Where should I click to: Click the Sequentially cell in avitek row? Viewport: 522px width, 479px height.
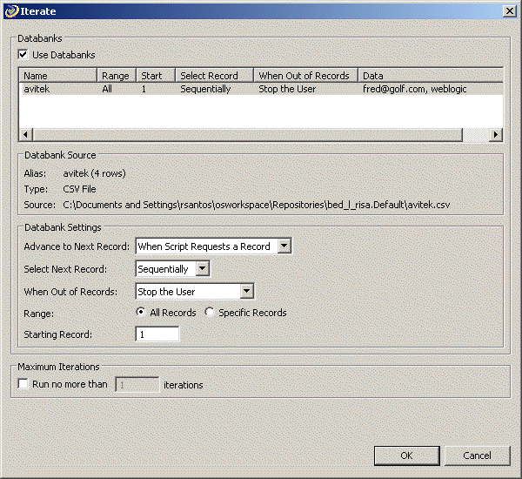click(x=205, y=89)
